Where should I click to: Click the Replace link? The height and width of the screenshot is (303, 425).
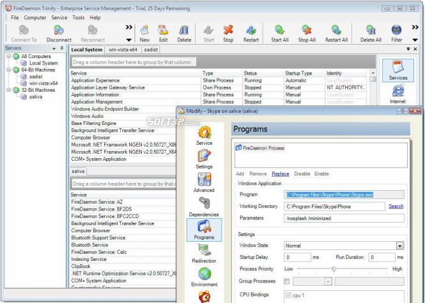point(281,174)
